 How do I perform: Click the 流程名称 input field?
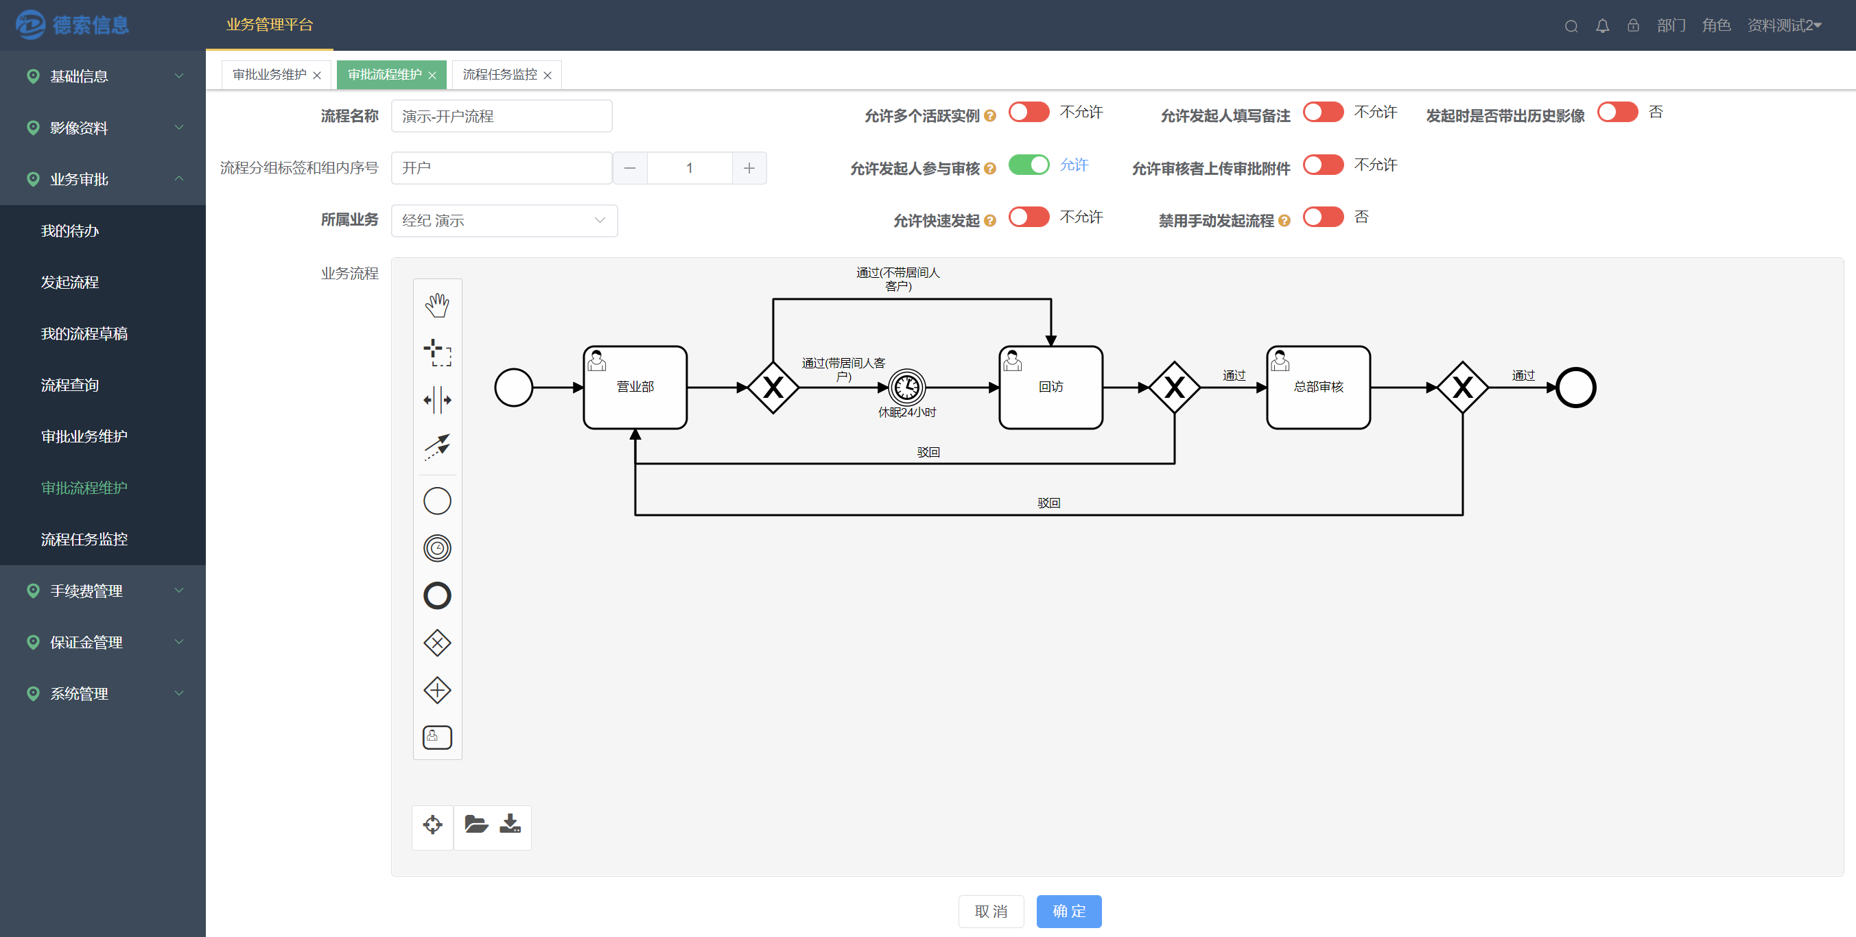click(502, 116)
